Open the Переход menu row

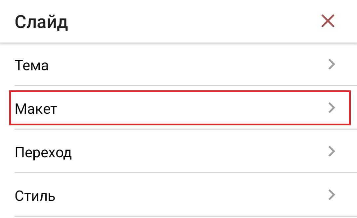click(x=178, y=152)
